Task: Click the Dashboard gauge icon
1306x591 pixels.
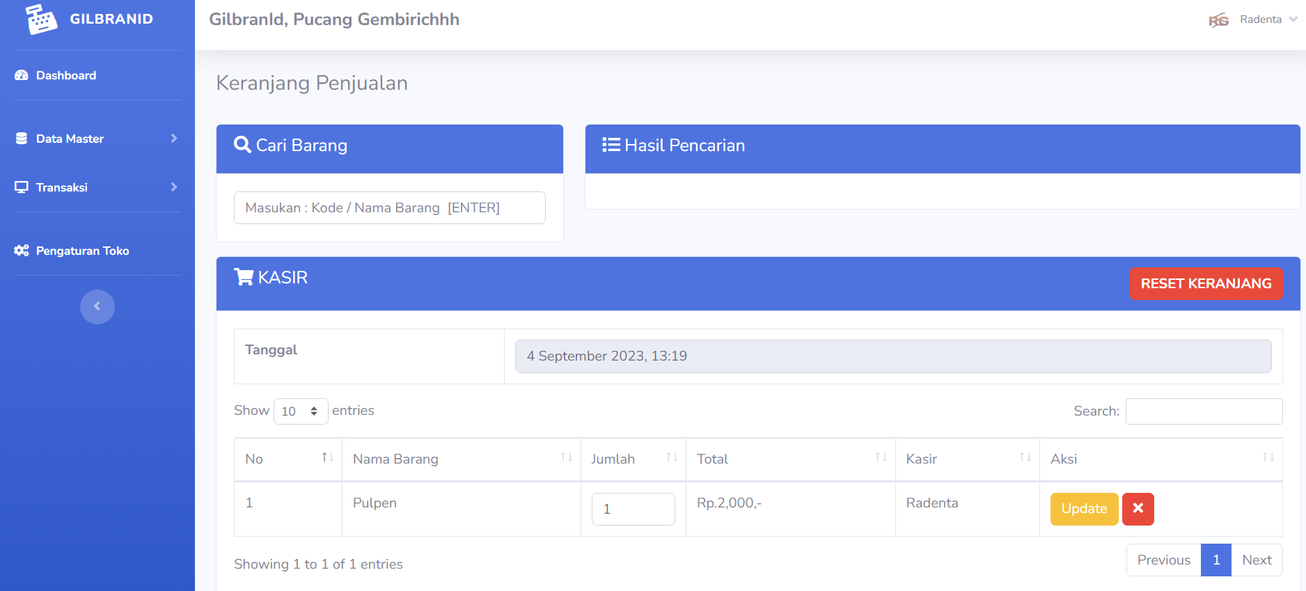Action: (22, 75)
